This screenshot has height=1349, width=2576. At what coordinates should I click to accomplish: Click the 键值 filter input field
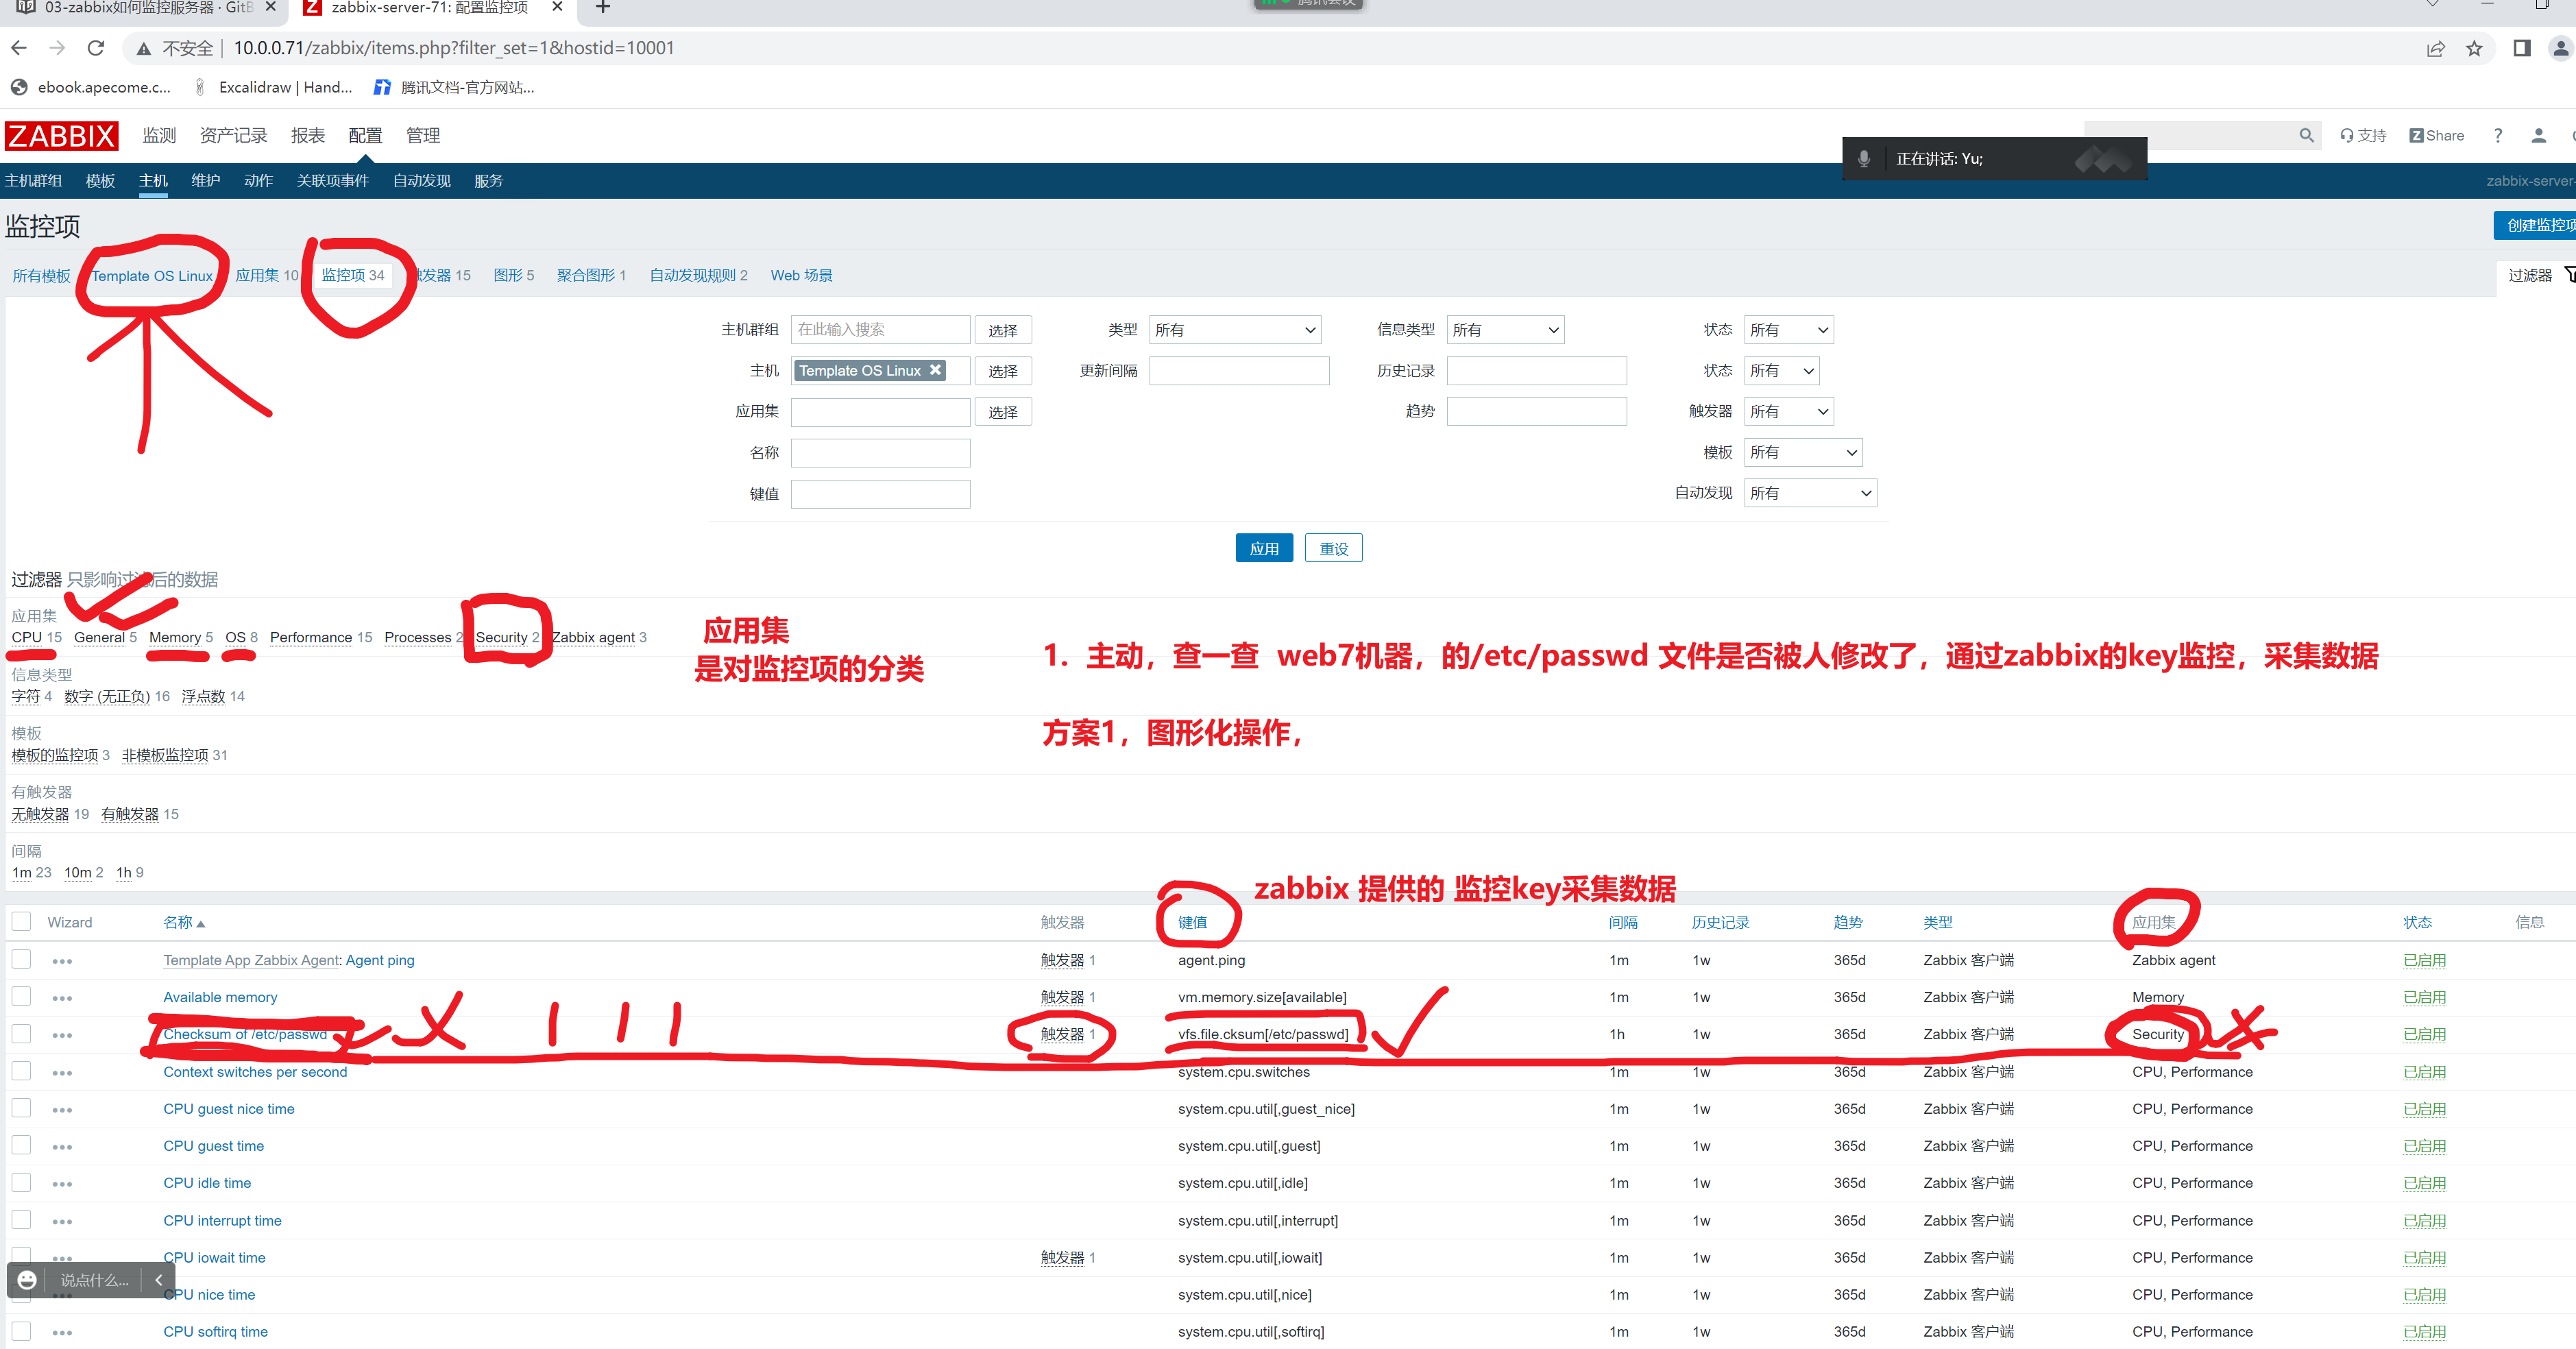click(880, 494)
